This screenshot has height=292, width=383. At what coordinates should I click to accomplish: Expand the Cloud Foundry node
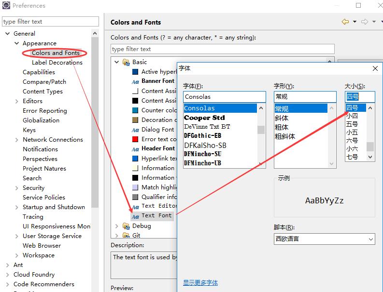pos(8,275)
